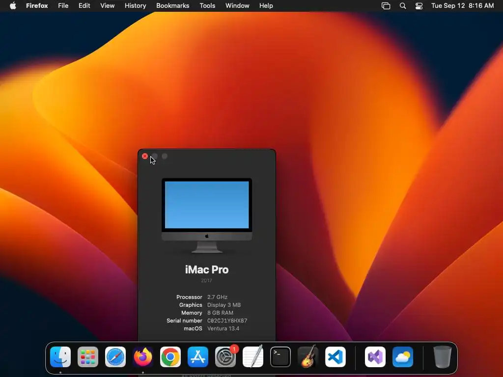Open the Trash in the dock
This screenshot has width=503, height=377.
[443, 357]
